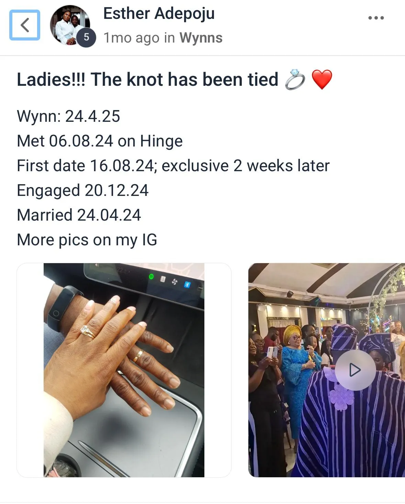Click the "First date 16.08.24" line
This screenshot has width=405, height=504.
click(x=173, y=166)
